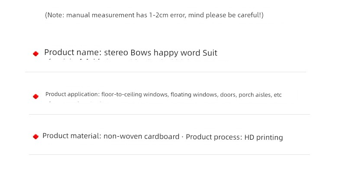
Task: Click the 'Product process:' label
Action: click(214, 137)
